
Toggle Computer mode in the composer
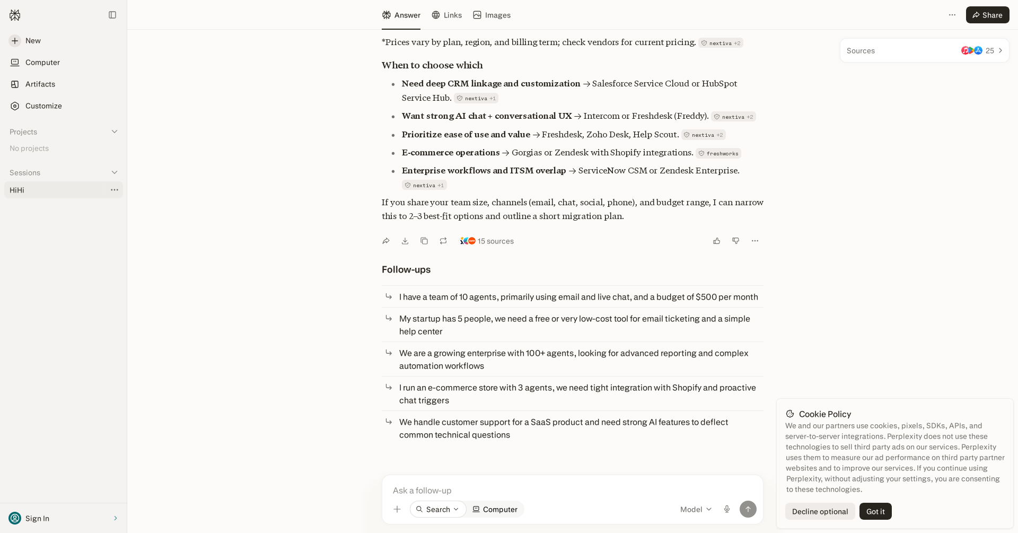[495, 509]
